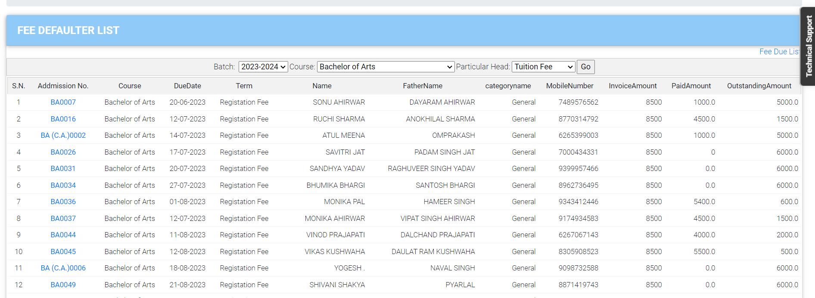Click mobile number 8871419743
Screen dimensions: 815x298
point(578,285)
